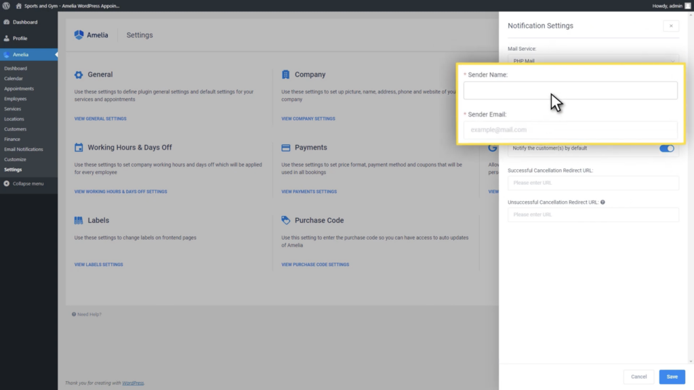694x390 pixels.
Task: Click View Working Hours & Days Off Settings
Action: [121, 192]
